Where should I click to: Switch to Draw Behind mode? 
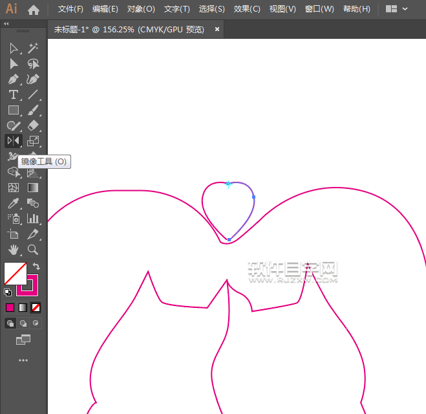click(x=23, y=323)
